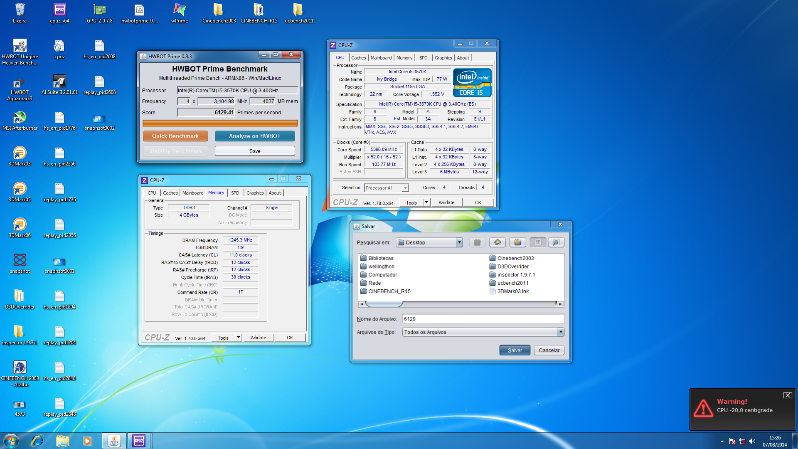Open AI Suite II 2.01.01 icon

pos(59,84)
